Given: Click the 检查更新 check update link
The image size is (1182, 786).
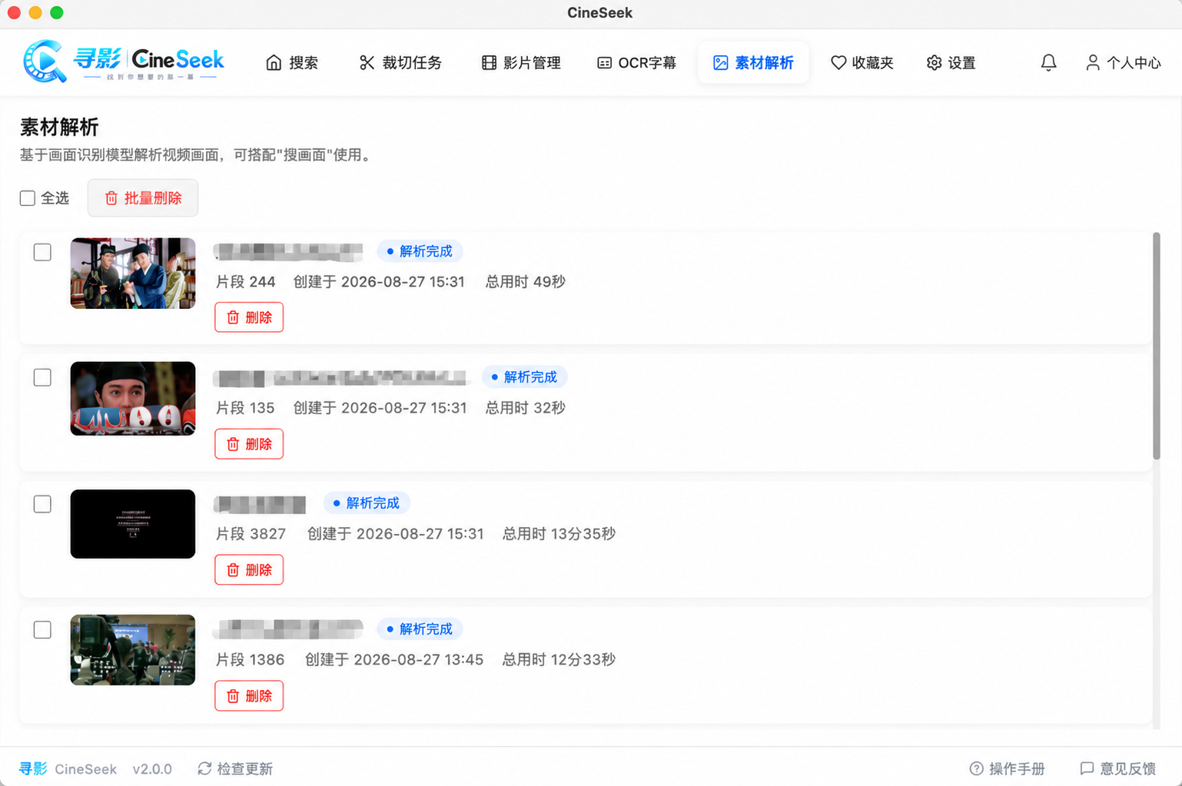Looking at the screenshot, I should click(235, 769).
